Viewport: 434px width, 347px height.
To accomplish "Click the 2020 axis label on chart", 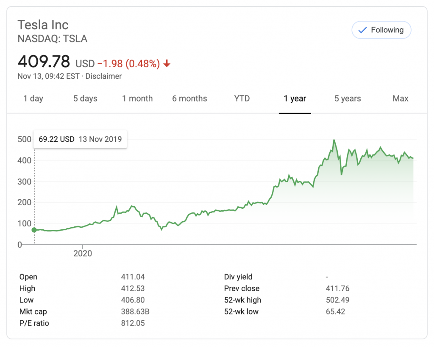I will point(83,253).
